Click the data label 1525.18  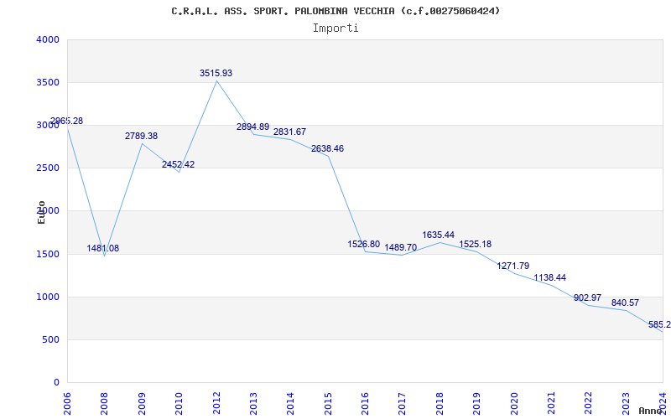(x=476, y=244)
